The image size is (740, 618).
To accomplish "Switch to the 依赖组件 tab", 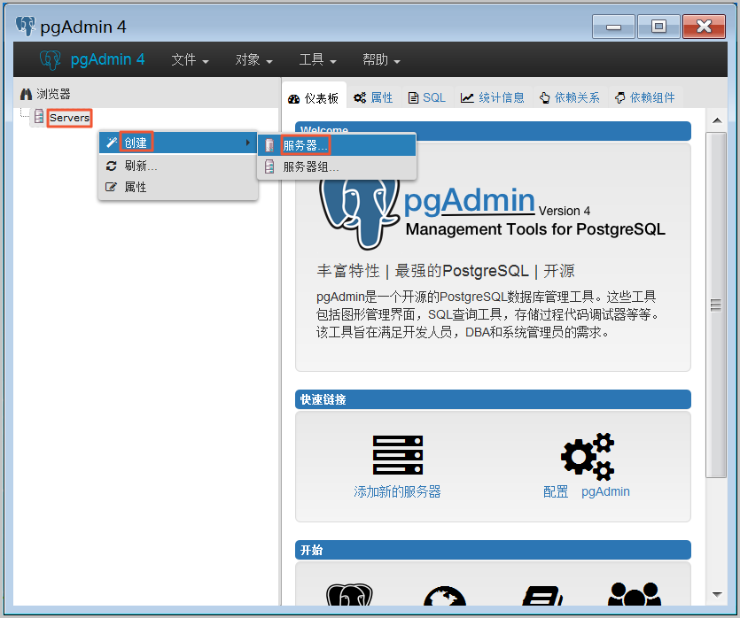I will point(645,97).
